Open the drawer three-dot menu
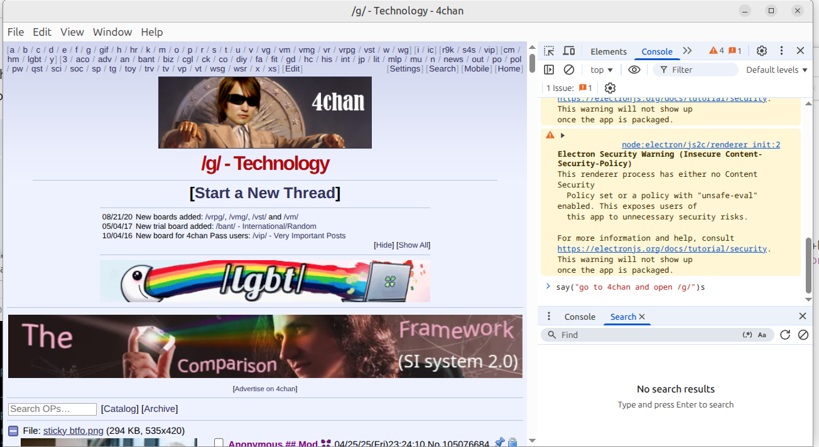819x447 pixels. 549,317
